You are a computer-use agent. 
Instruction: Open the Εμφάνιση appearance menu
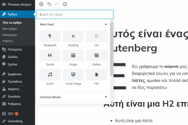point(17,74)
